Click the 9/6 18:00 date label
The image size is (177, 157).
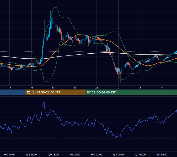point(53,154)
